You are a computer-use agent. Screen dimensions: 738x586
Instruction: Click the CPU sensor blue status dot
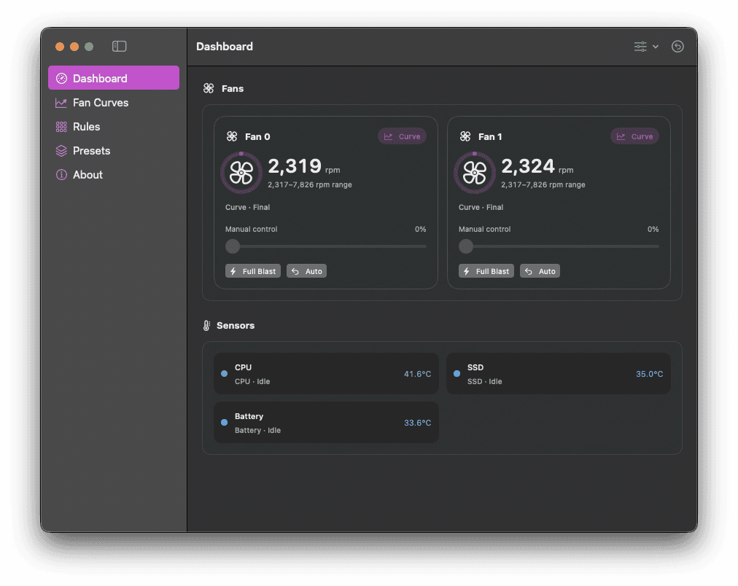[x=225, y=373]
